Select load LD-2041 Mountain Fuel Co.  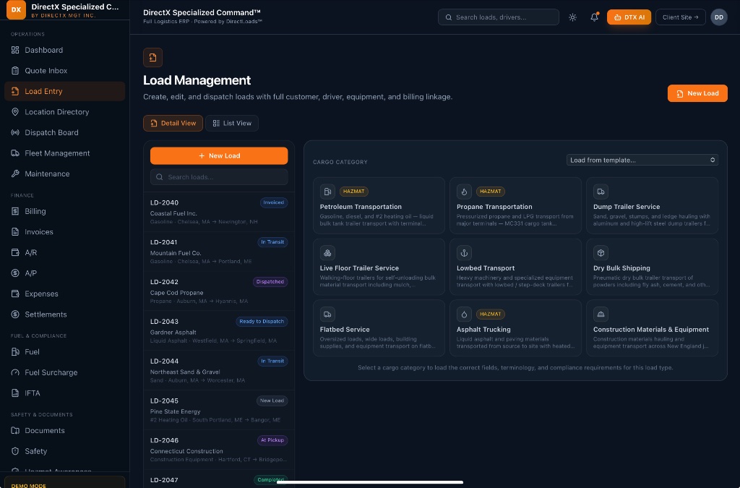coord(219,252)
